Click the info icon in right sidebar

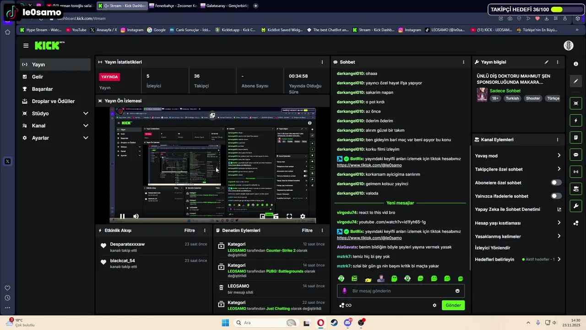coord(576,64)
